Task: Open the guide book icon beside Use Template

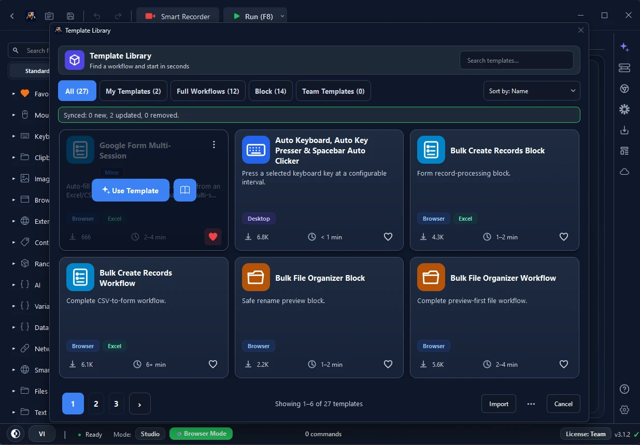Action: (x=185, y=190)
